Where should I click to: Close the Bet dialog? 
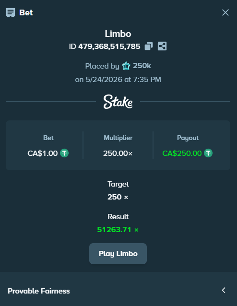coord(225,12)
